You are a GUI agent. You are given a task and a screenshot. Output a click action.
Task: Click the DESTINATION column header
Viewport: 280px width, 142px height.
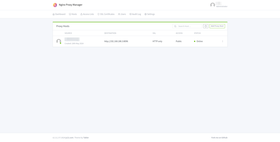coord(110,33)
